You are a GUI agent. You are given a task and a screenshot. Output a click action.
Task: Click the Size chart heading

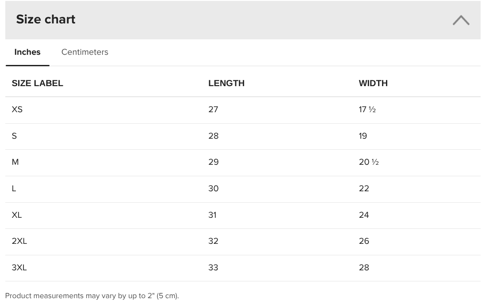46,19
